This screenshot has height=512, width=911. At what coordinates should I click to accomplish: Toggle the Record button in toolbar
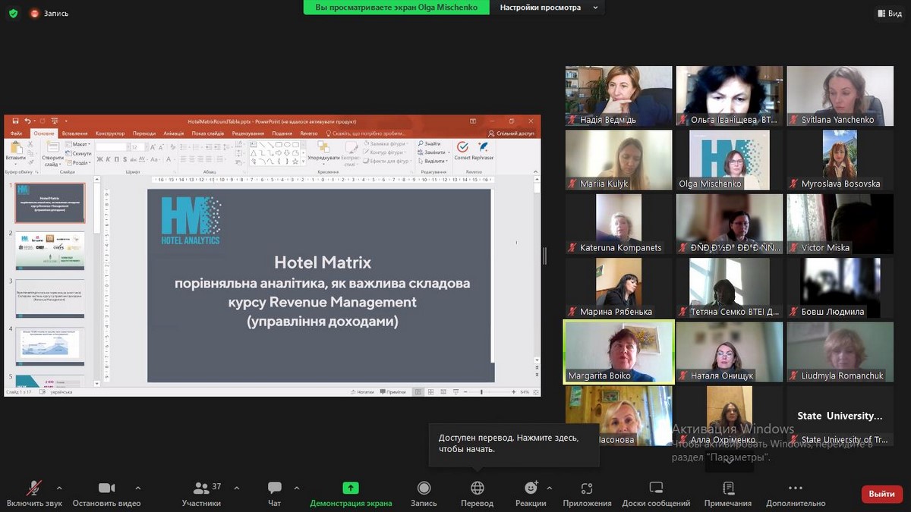[x=424, y=488]
